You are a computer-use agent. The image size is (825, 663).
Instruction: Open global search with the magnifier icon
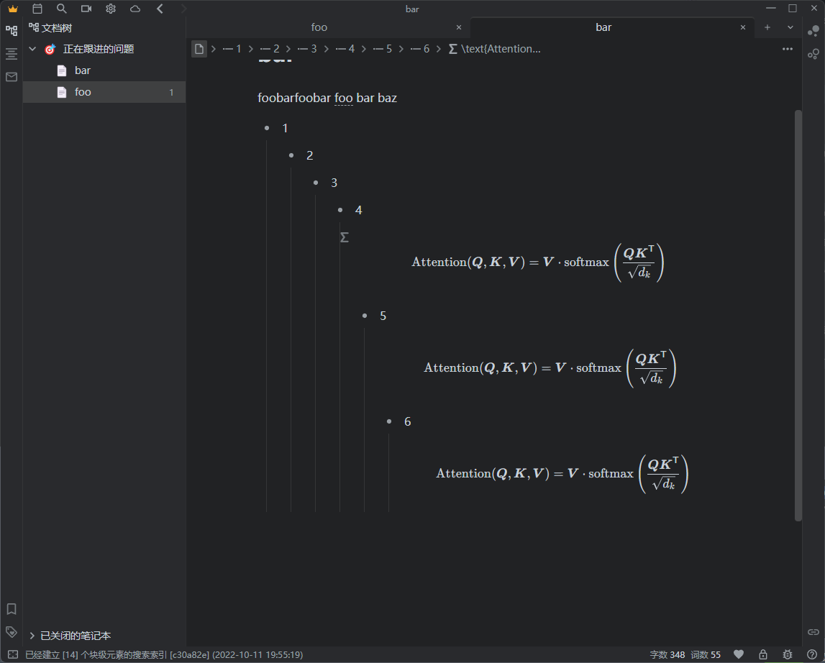[62, 9]
